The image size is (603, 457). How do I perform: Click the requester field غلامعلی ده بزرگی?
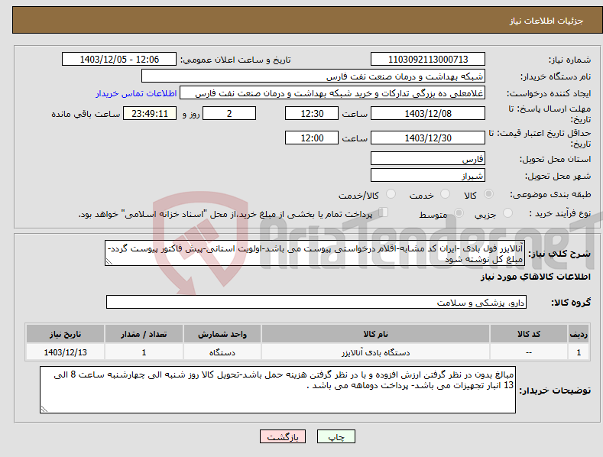[x=332, y=93]
